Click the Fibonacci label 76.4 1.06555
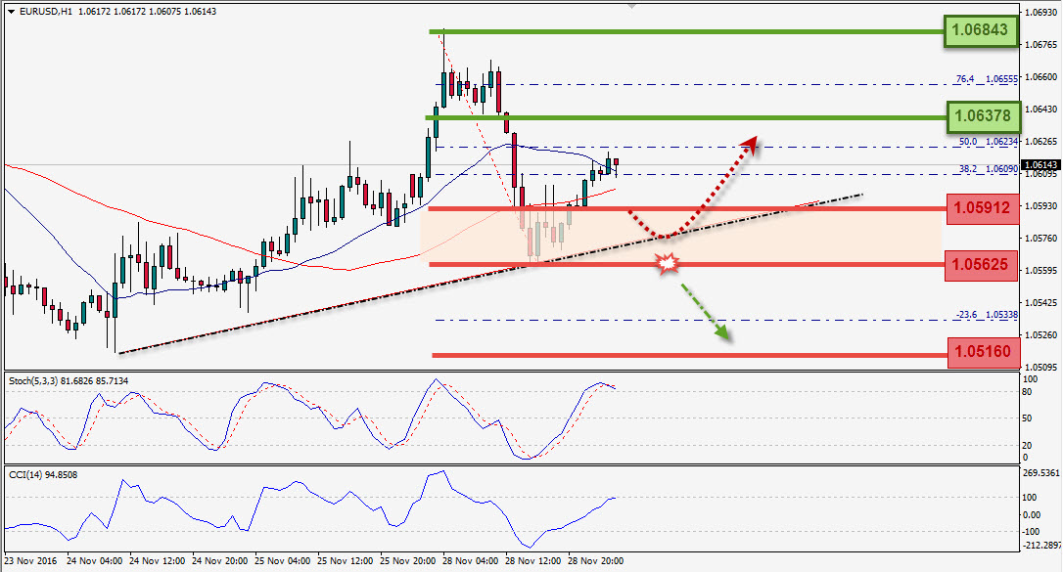This screenshot has height=572, width=1063. coord(987,79)
